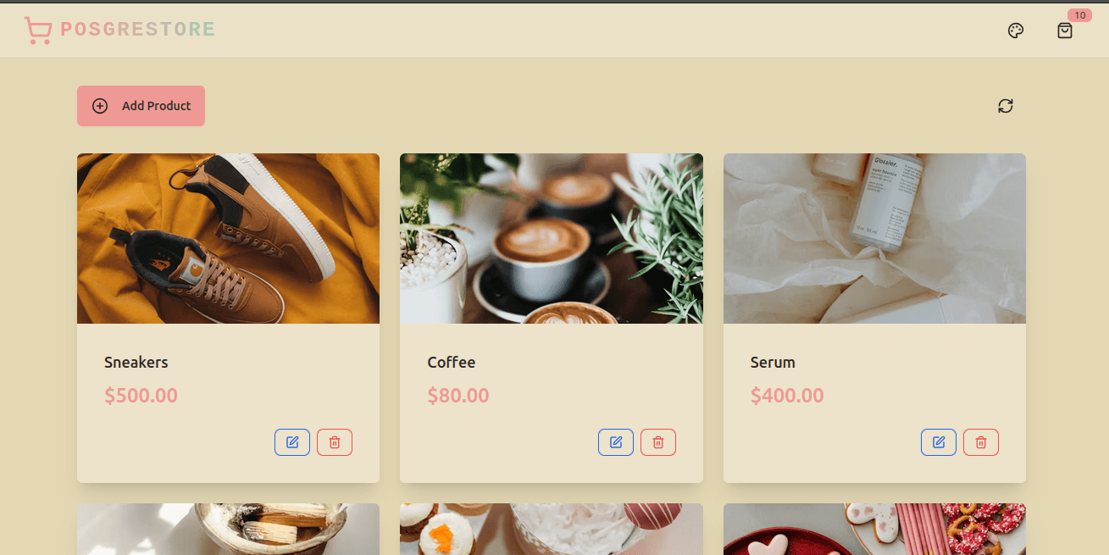Open the Sneakers product image

(x=228, y=238)
